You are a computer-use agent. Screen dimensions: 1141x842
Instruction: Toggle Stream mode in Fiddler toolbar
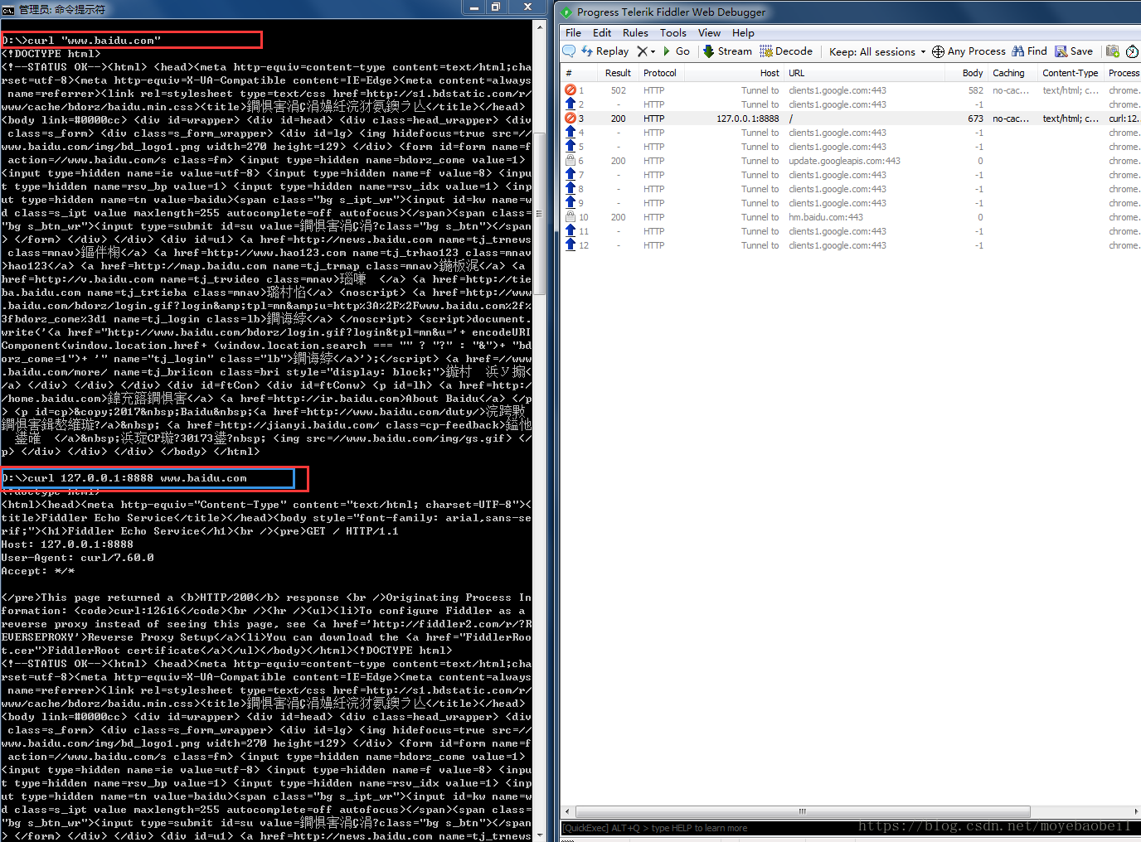(x=727, y=51)
